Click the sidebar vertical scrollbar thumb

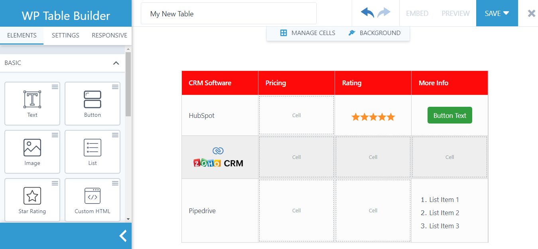point(128,84)
